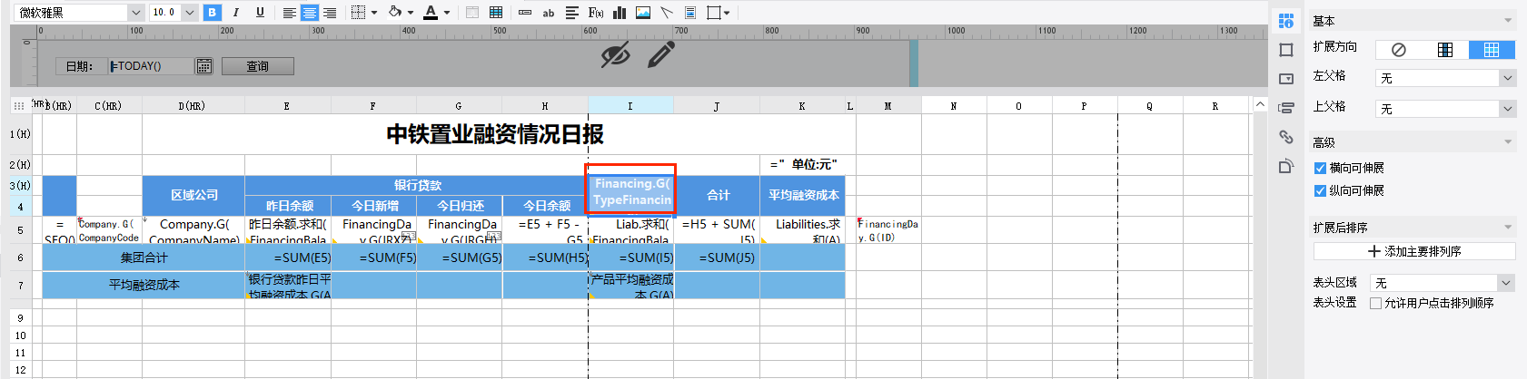
Task: Click the floating element icon
Action: [714, 13]
